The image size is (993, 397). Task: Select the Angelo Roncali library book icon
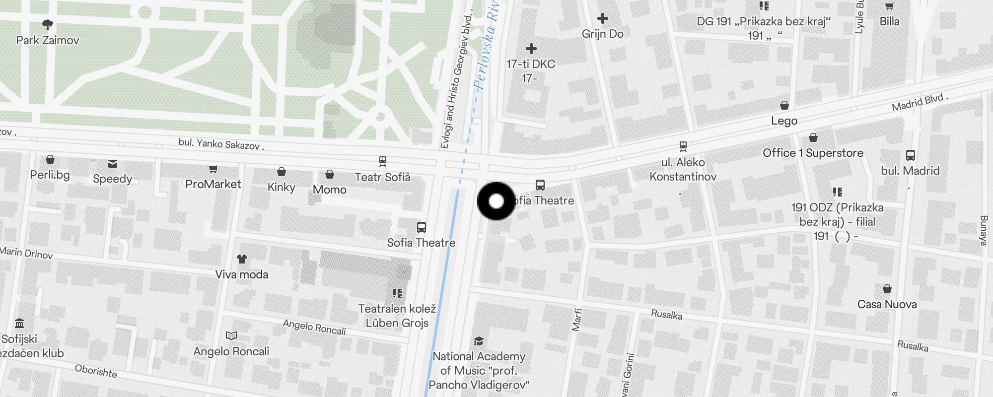231,336
